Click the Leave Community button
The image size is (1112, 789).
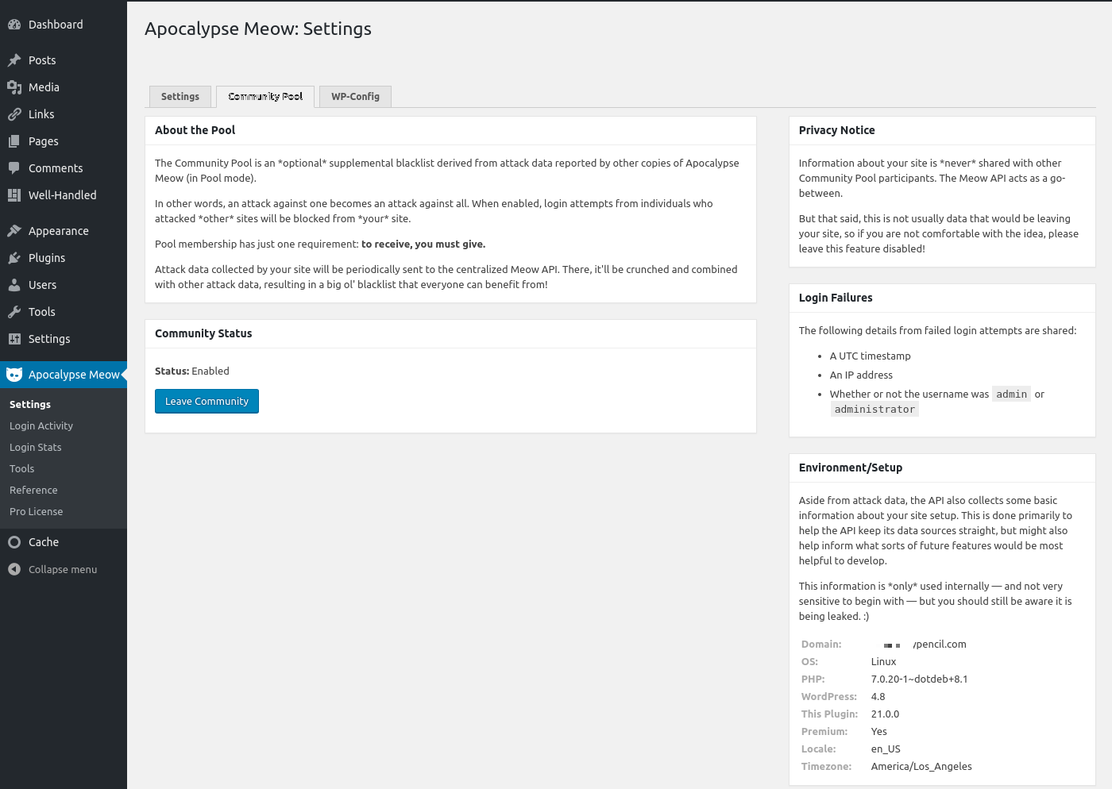pos(207,402)
